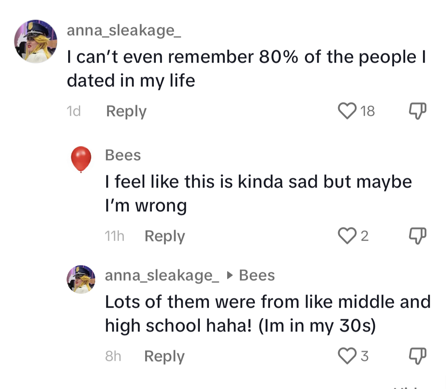Tap the heart icon on Bees' comment
The width and height of the screenshot is (446, 389).
[x=347, y=236]
